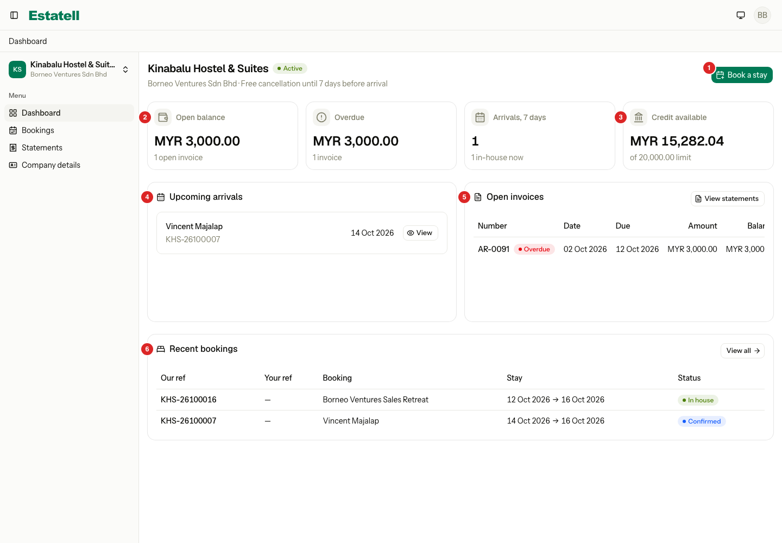Toggle the sidebar panel icon
The image size is (782, 543).
point(15,15)
